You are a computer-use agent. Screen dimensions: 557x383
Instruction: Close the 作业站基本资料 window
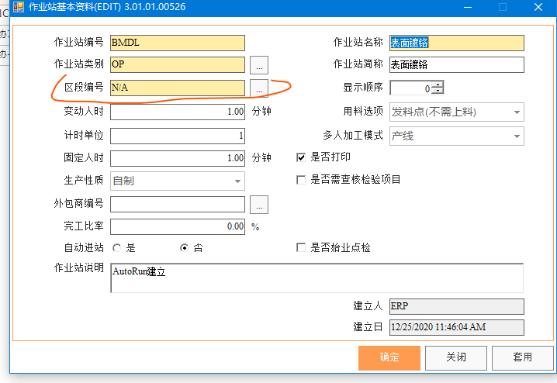point(538,7)
